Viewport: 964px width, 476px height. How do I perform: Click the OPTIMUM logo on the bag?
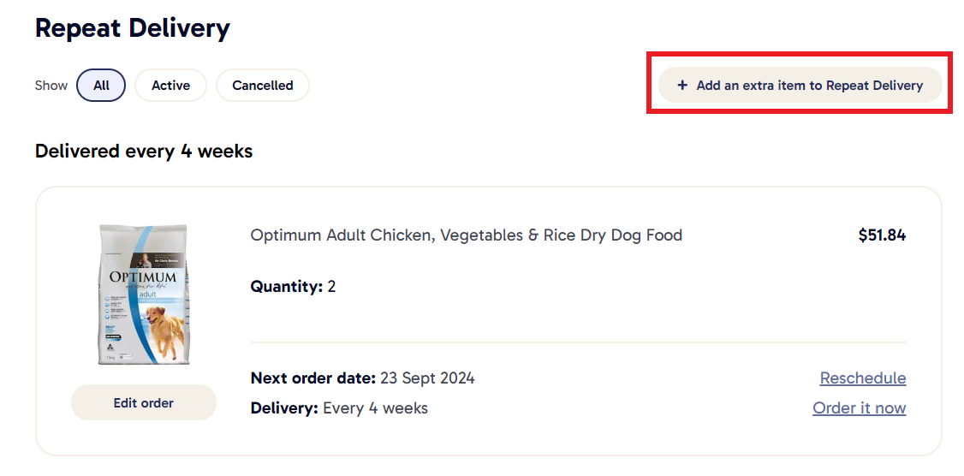(x=142, y=278)
